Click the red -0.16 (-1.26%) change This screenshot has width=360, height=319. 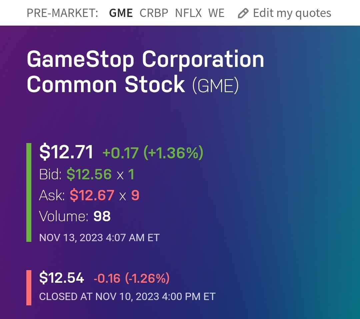point(132,278)
